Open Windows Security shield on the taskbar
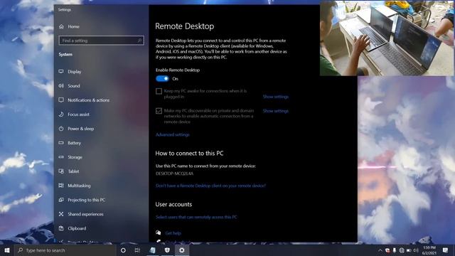This screenshot has height=256, width=455. pyautogui.click(x=167, y=250)
